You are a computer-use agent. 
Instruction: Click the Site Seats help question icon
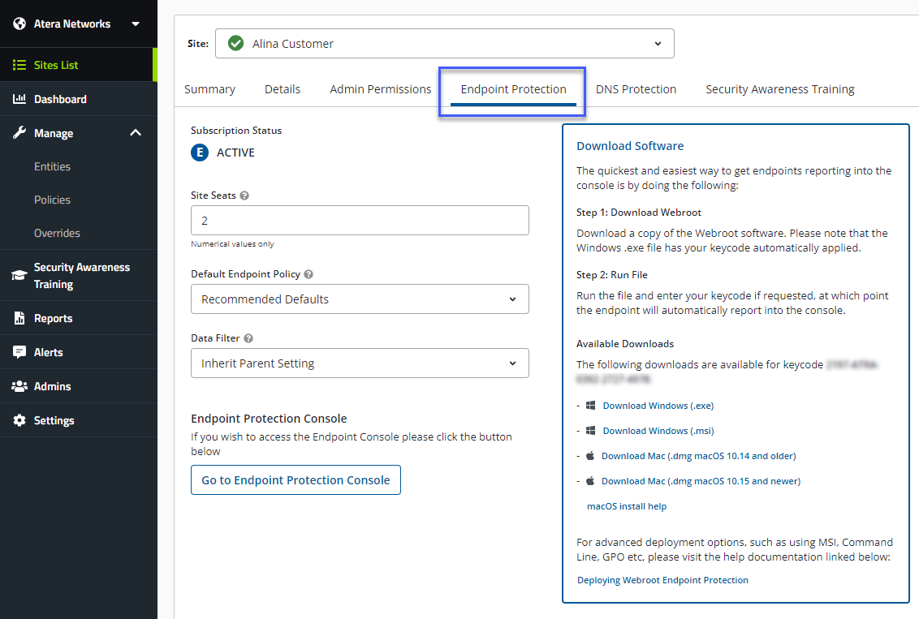coord(244,196)
